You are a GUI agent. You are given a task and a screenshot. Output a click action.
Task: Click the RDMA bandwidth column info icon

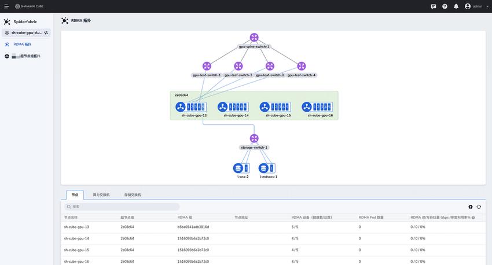pyautogui.click(x=473, y=218)
